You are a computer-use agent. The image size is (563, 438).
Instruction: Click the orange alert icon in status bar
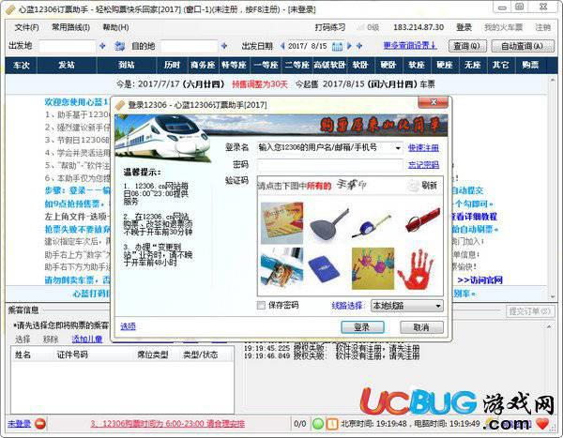click(332, 424)
